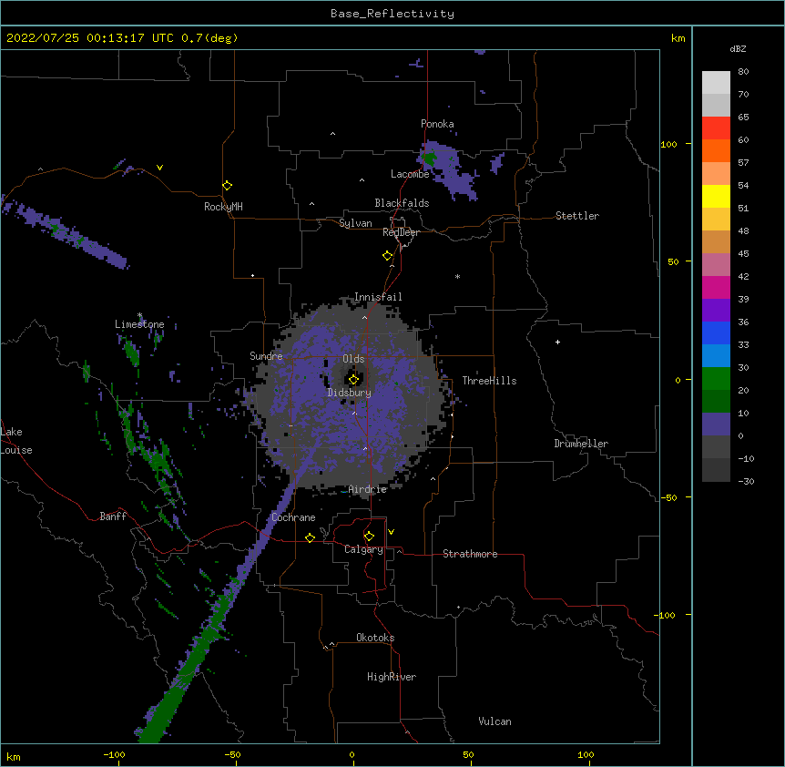Select the Drumheller label
The width and height of the screenshot is (785, 767).
point(581,444)
